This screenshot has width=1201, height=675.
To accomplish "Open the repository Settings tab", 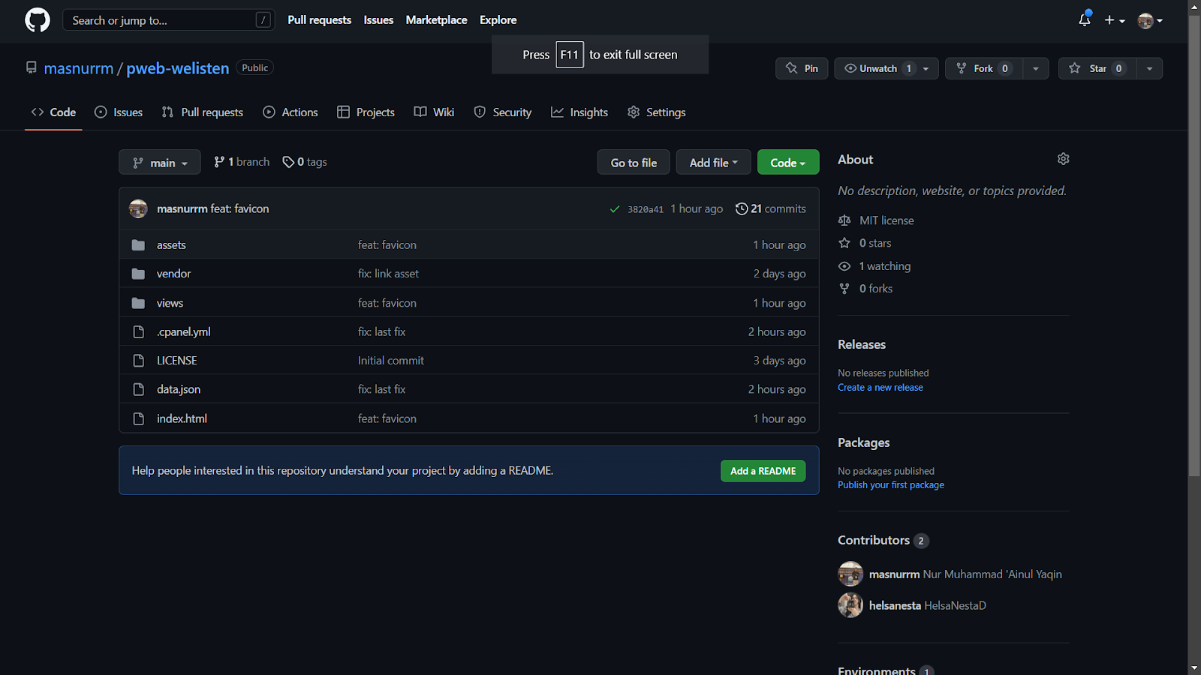I will [x=657, y=112].
